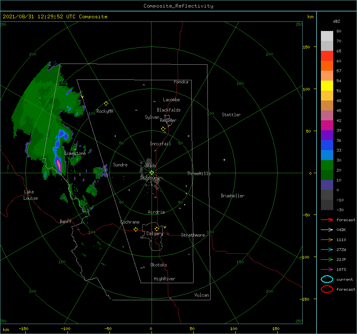Click the Limestone label
This screenshot has width=357, height=334.
pyautogui.click(x=75, y=153)
